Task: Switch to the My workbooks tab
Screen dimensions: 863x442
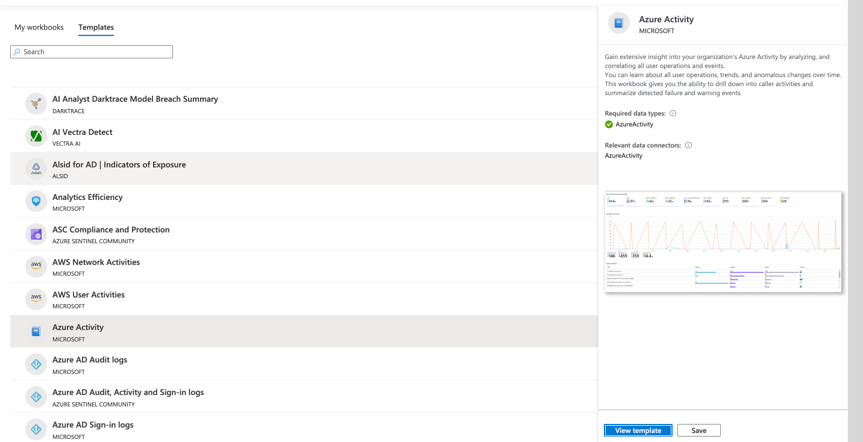Action: click(x=39, y=27)
